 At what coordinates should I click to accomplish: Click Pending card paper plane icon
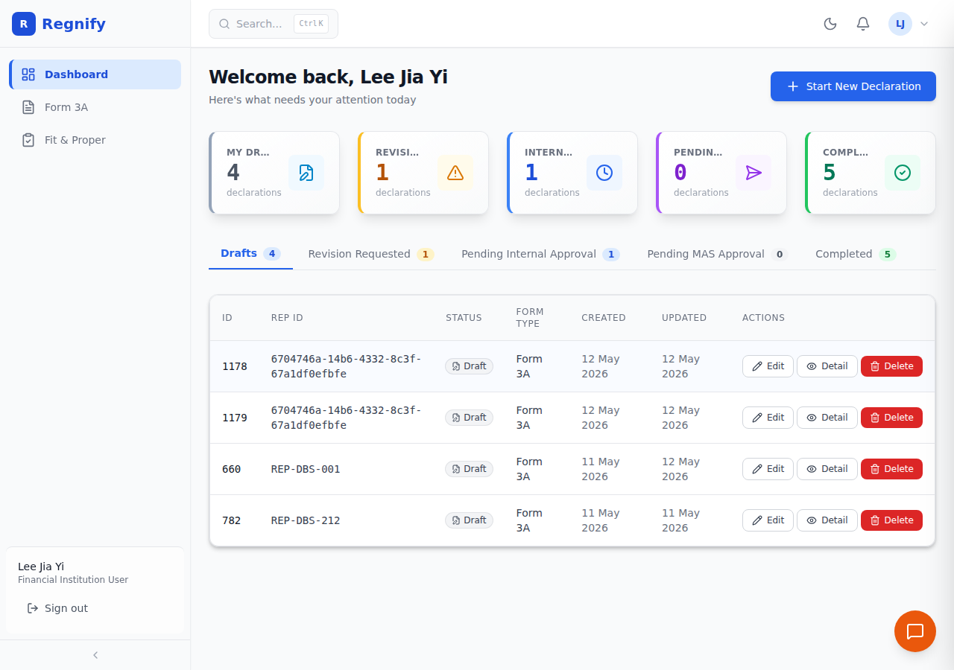[x=754, y=173]
